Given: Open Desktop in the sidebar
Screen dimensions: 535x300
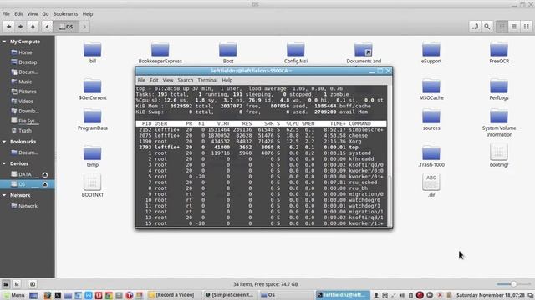Looking at the screenshot, I should pyautogui.click(x=28, y=62).
